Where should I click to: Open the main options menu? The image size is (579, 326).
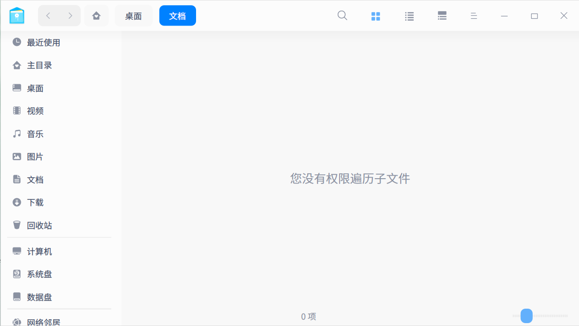tap(474, 15)
